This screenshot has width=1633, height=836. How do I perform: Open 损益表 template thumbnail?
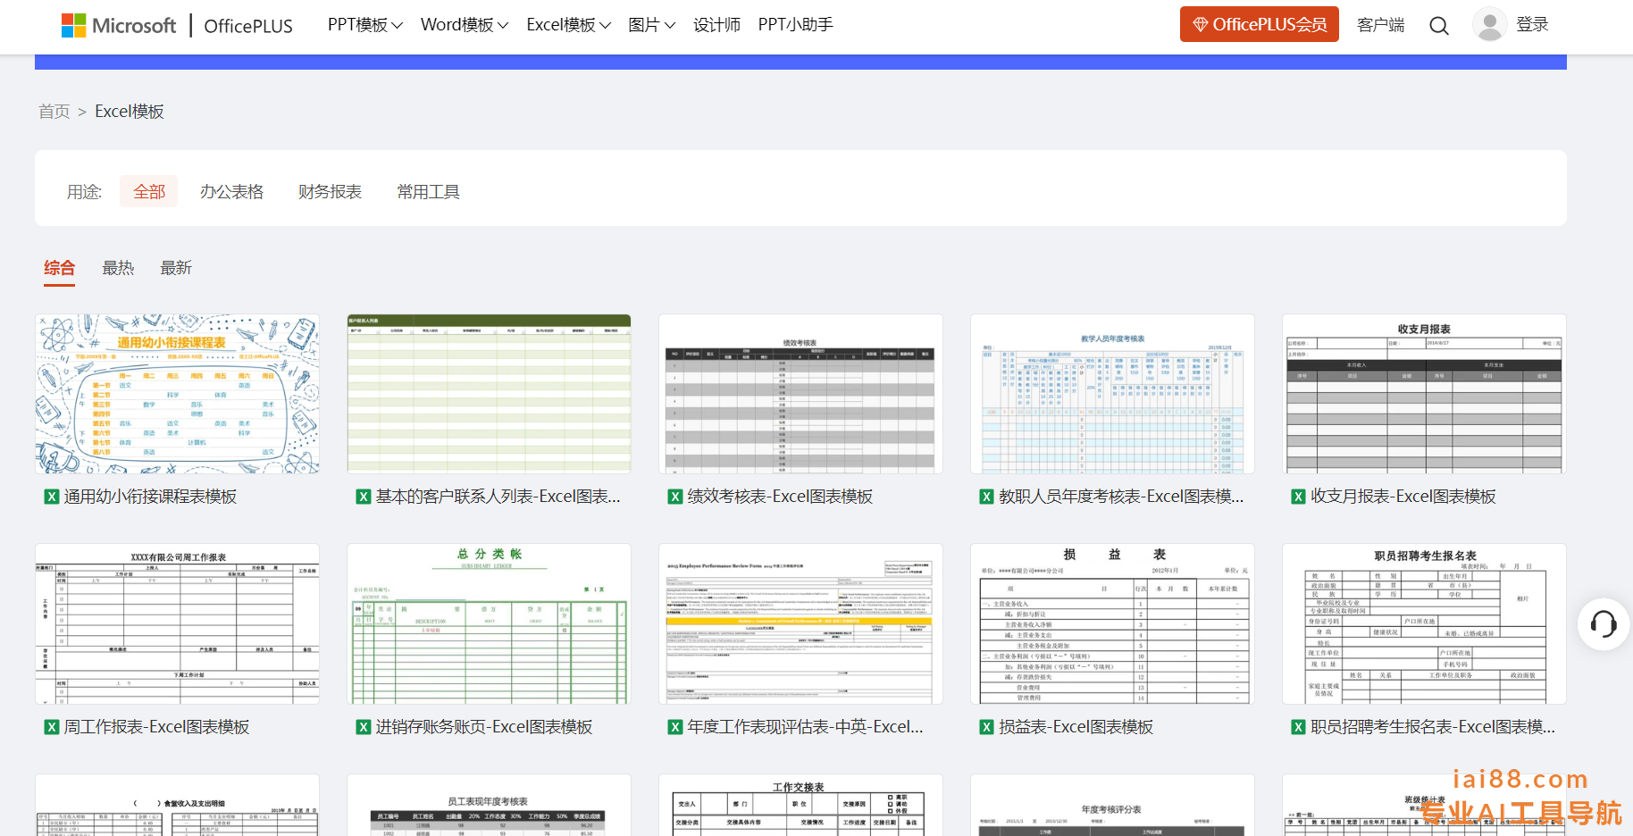1112,624
